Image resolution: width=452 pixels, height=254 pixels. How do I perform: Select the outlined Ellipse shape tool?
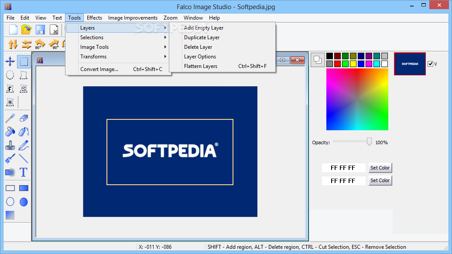[10, 202]
